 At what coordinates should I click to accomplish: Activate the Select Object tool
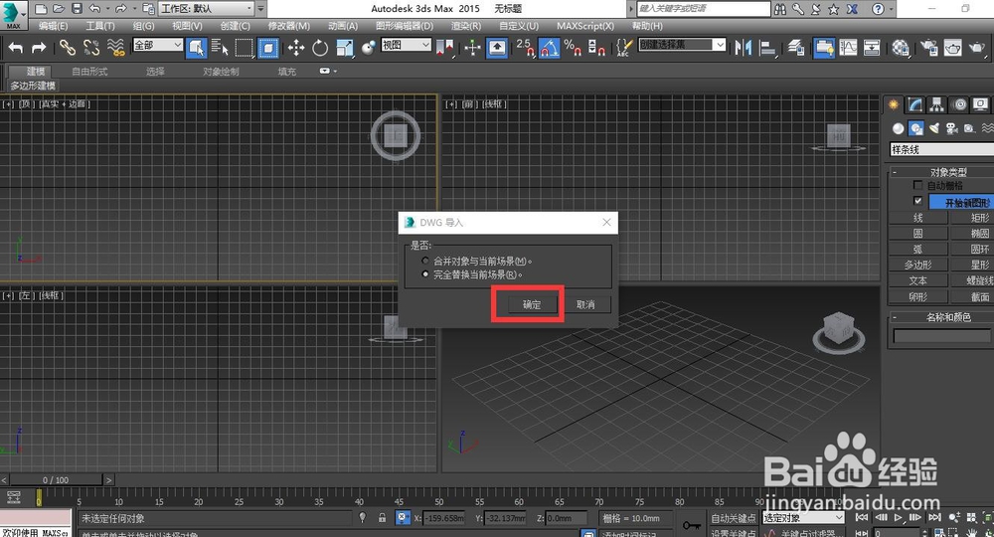pos(196,48)
